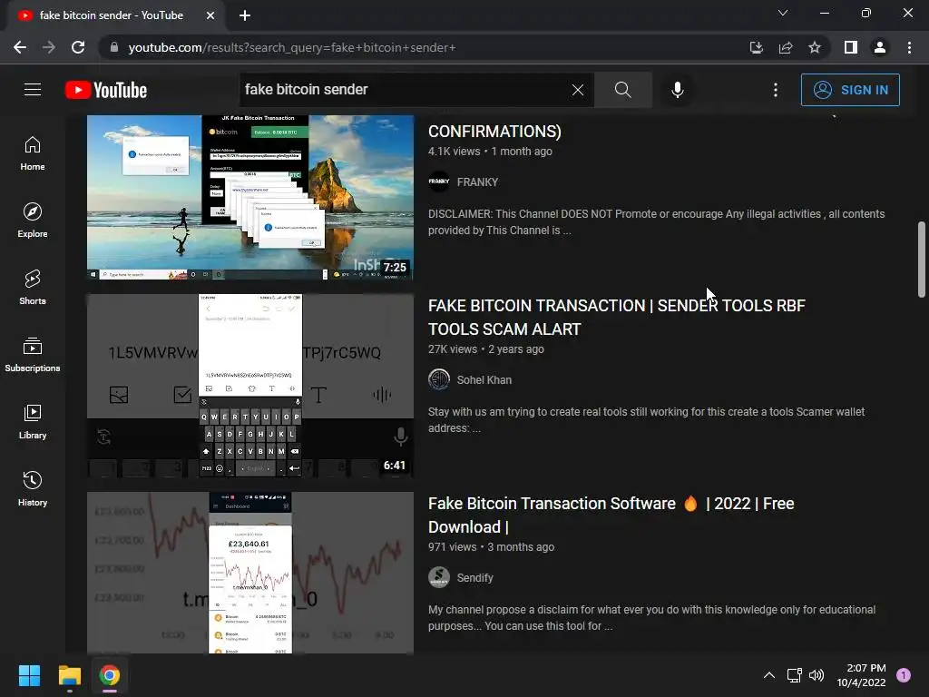Click the YouTube logo
Image resolution: width=929 pixels, height=697 pixels.
point(106,90)
